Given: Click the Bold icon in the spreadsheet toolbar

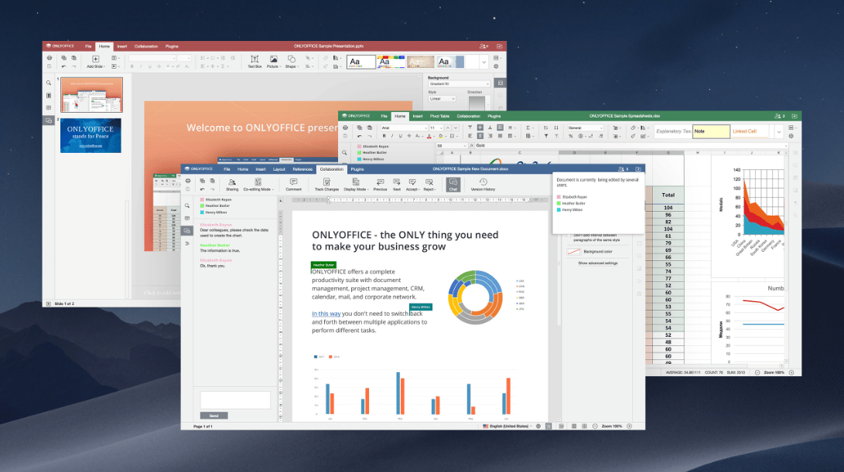Looking at the screenshot, I should tap(384, 136).
